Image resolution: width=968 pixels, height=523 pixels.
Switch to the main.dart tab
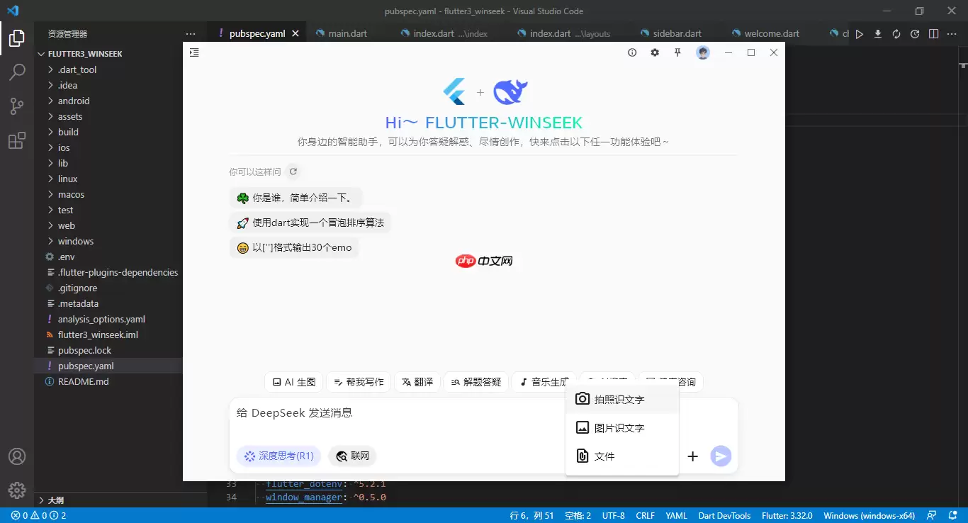pyautogui.click(x=347, y=33)
